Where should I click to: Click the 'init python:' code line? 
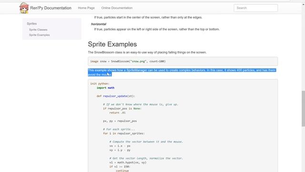coord(100,84)
